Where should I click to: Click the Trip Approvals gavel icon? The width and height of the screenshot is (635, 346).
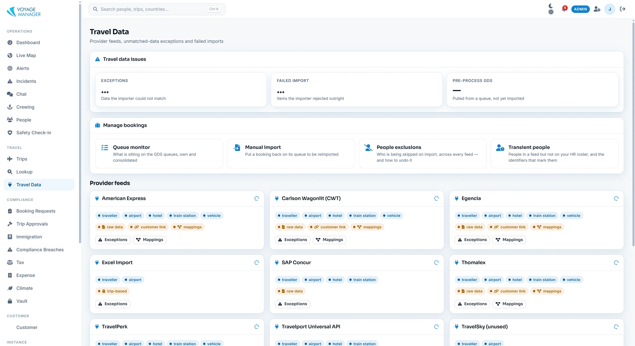point(10,224)
